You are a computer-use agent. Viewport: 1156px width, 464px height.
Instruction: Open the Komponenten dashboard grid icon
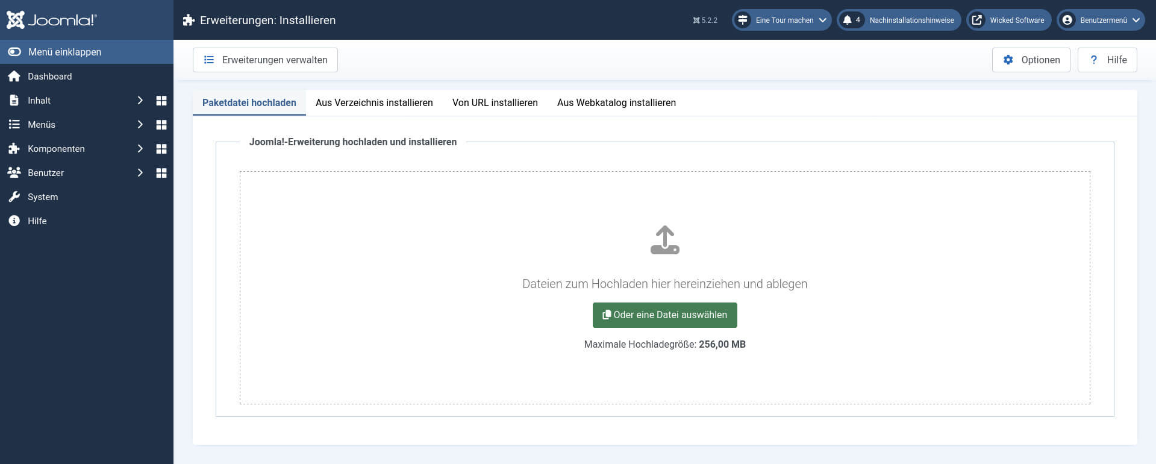[x=161, y=149]
